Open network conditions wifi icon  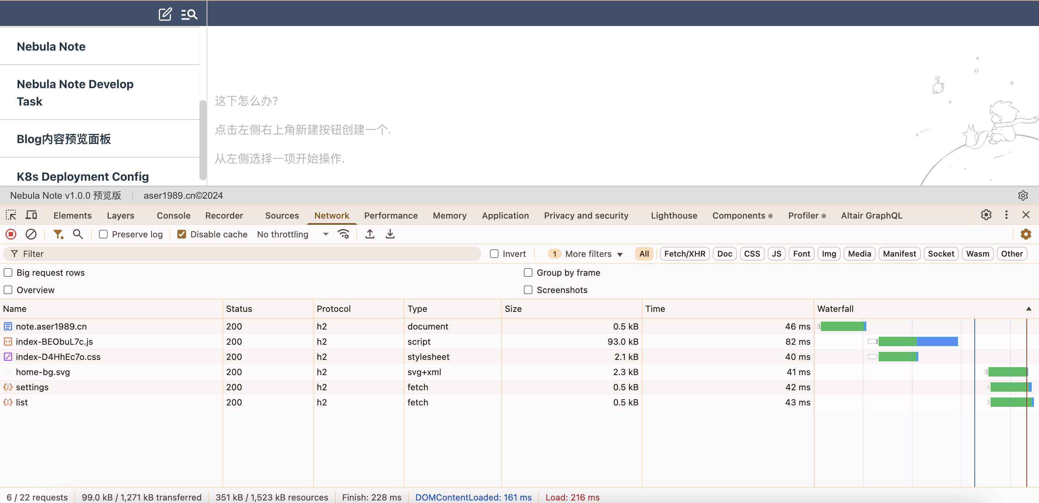click(x=343, y=234)
